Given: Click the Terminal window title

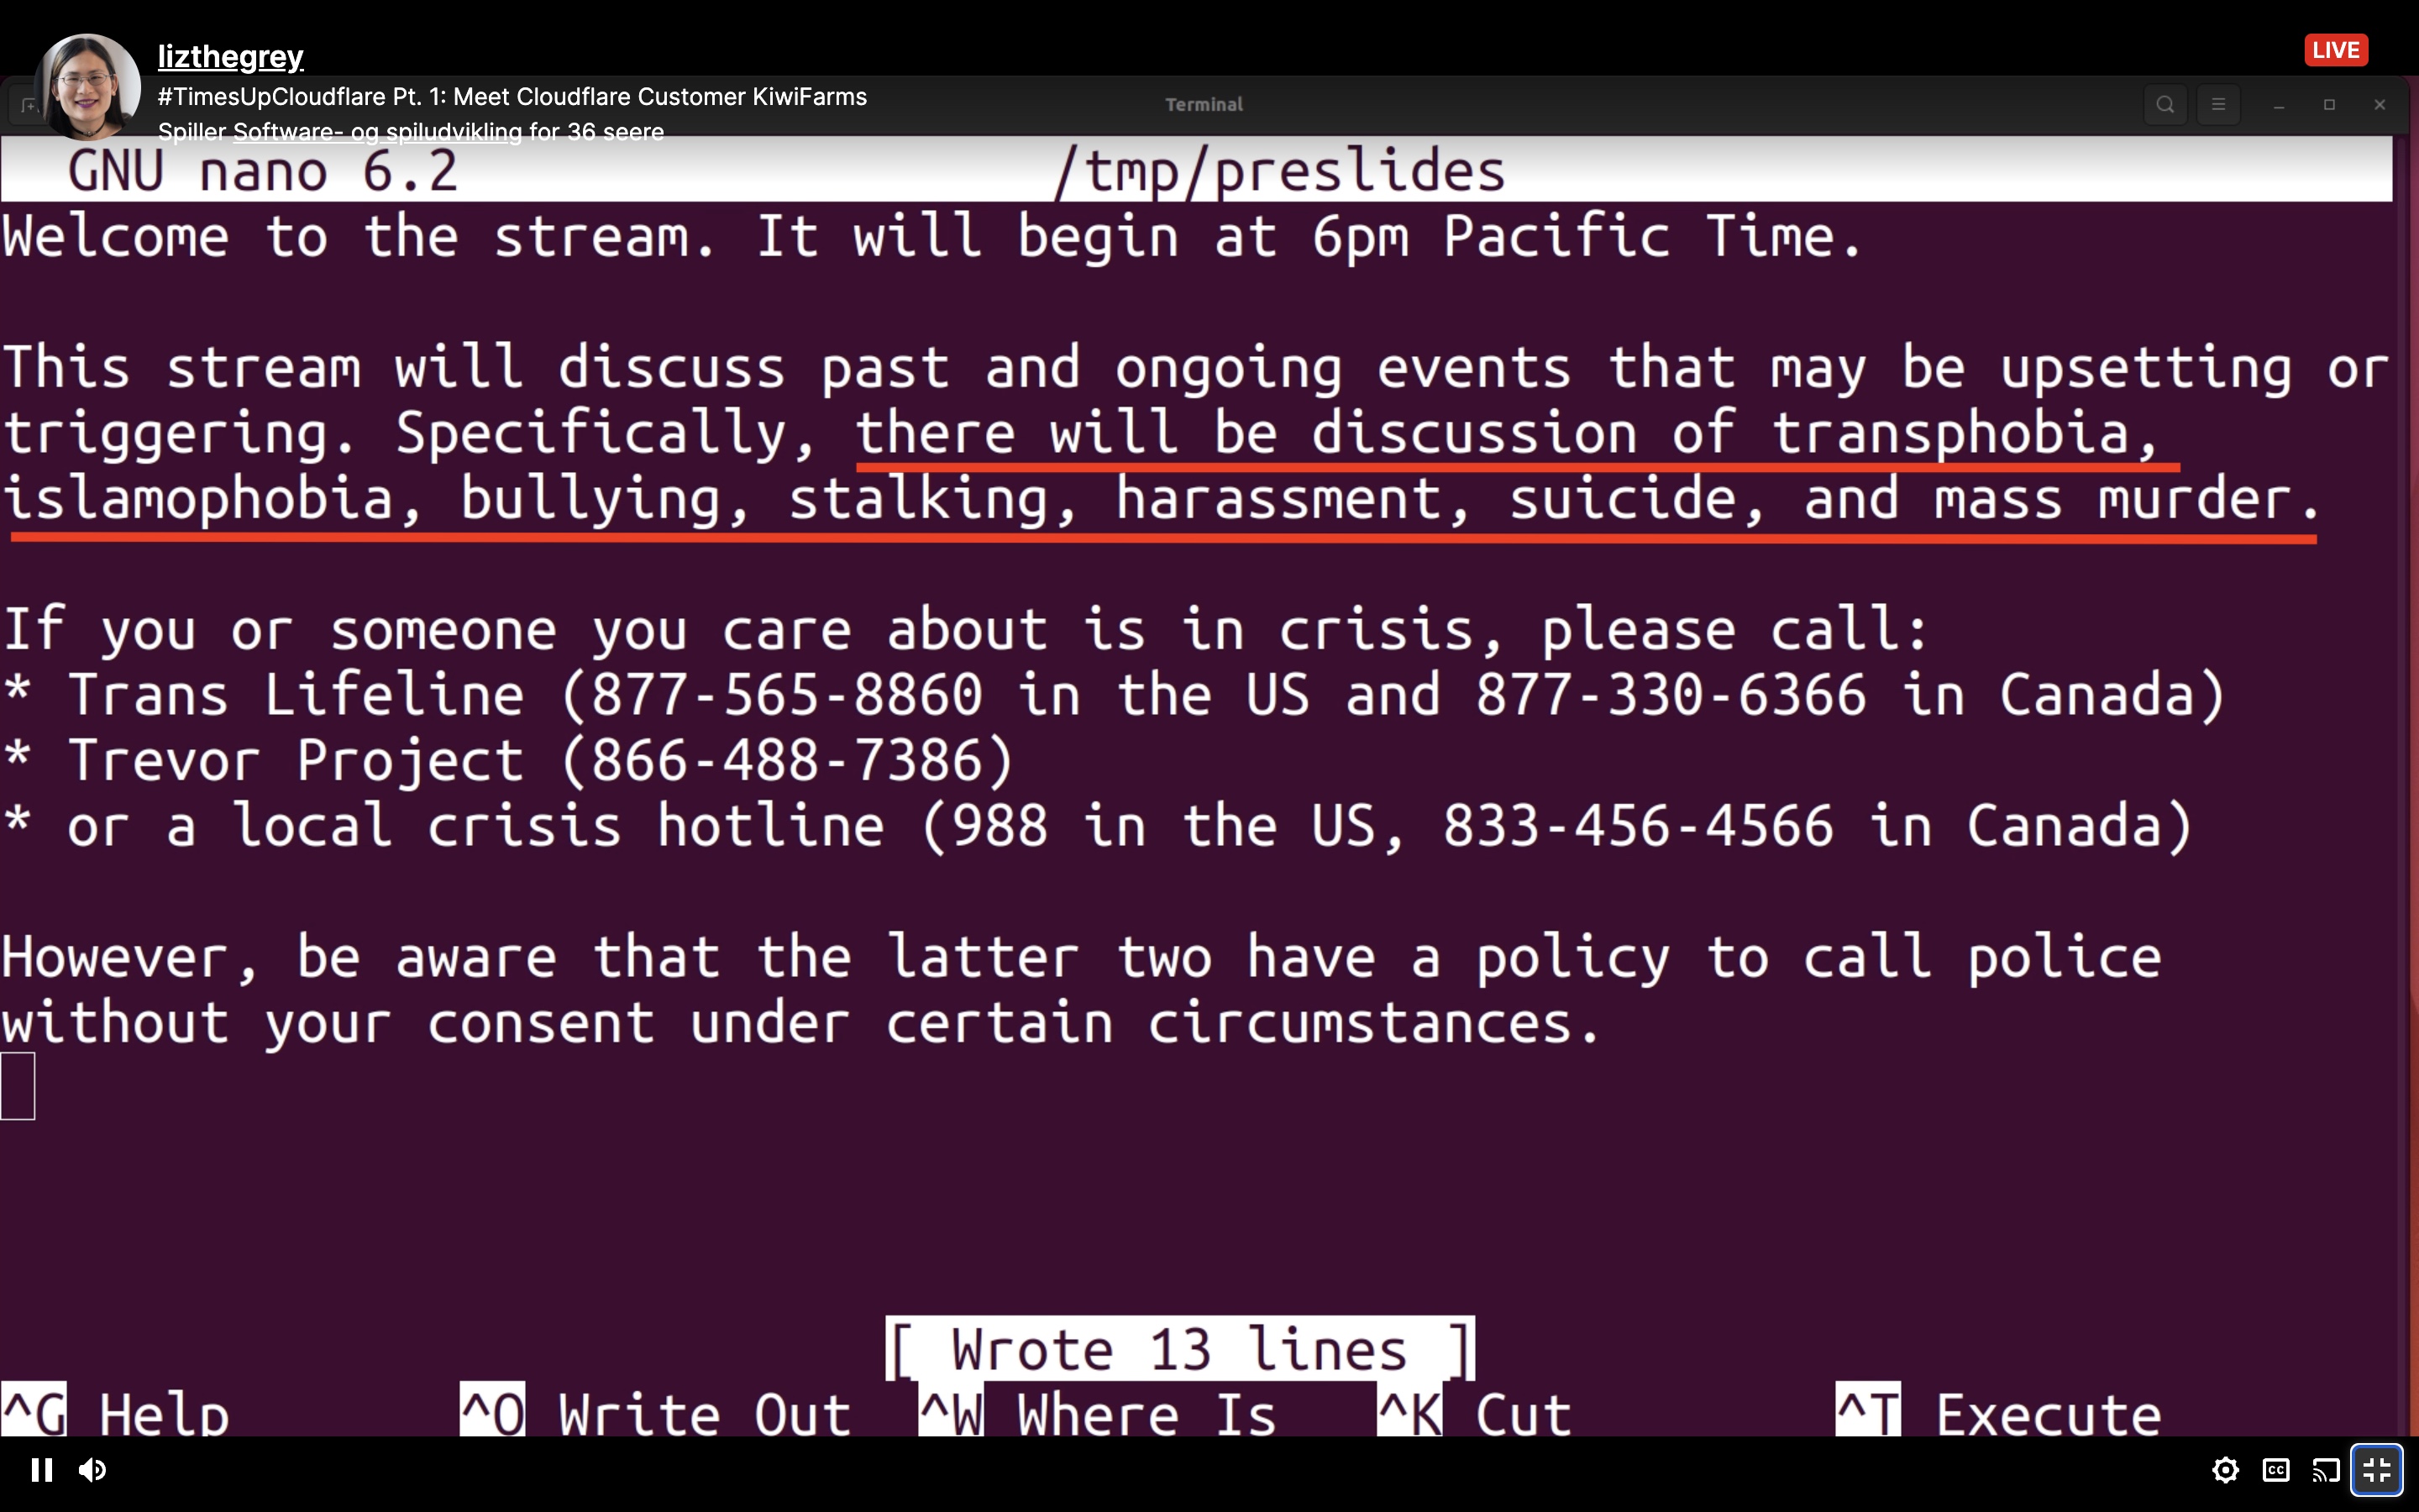Looking at the screenshot, I should pos(1204,104).
